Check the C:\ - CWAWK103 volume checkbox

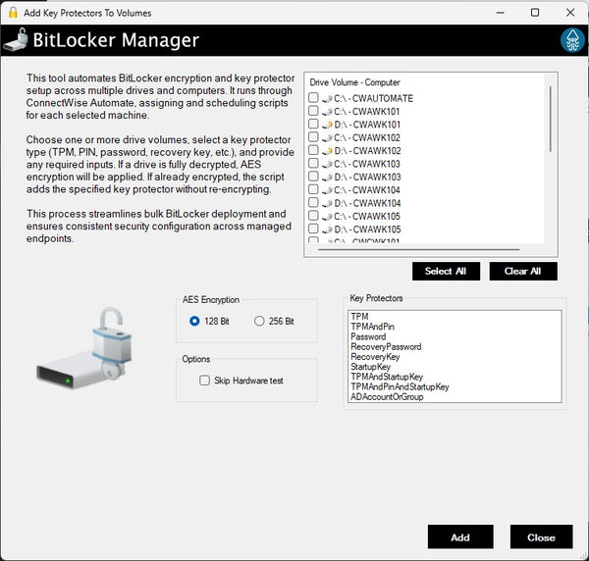(313, 163)
